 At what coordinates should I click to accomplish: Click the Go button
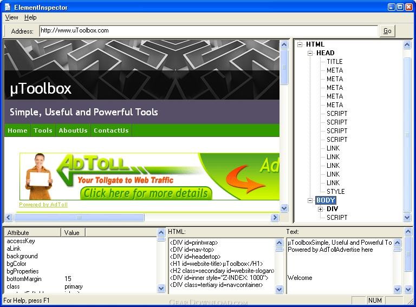(387, 31)
